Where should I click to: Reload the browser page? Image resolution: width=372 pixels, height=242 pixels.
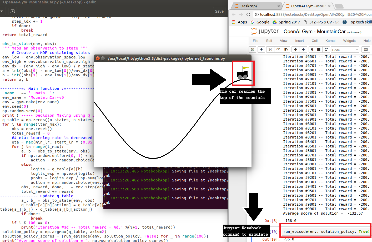pos(248,14)
